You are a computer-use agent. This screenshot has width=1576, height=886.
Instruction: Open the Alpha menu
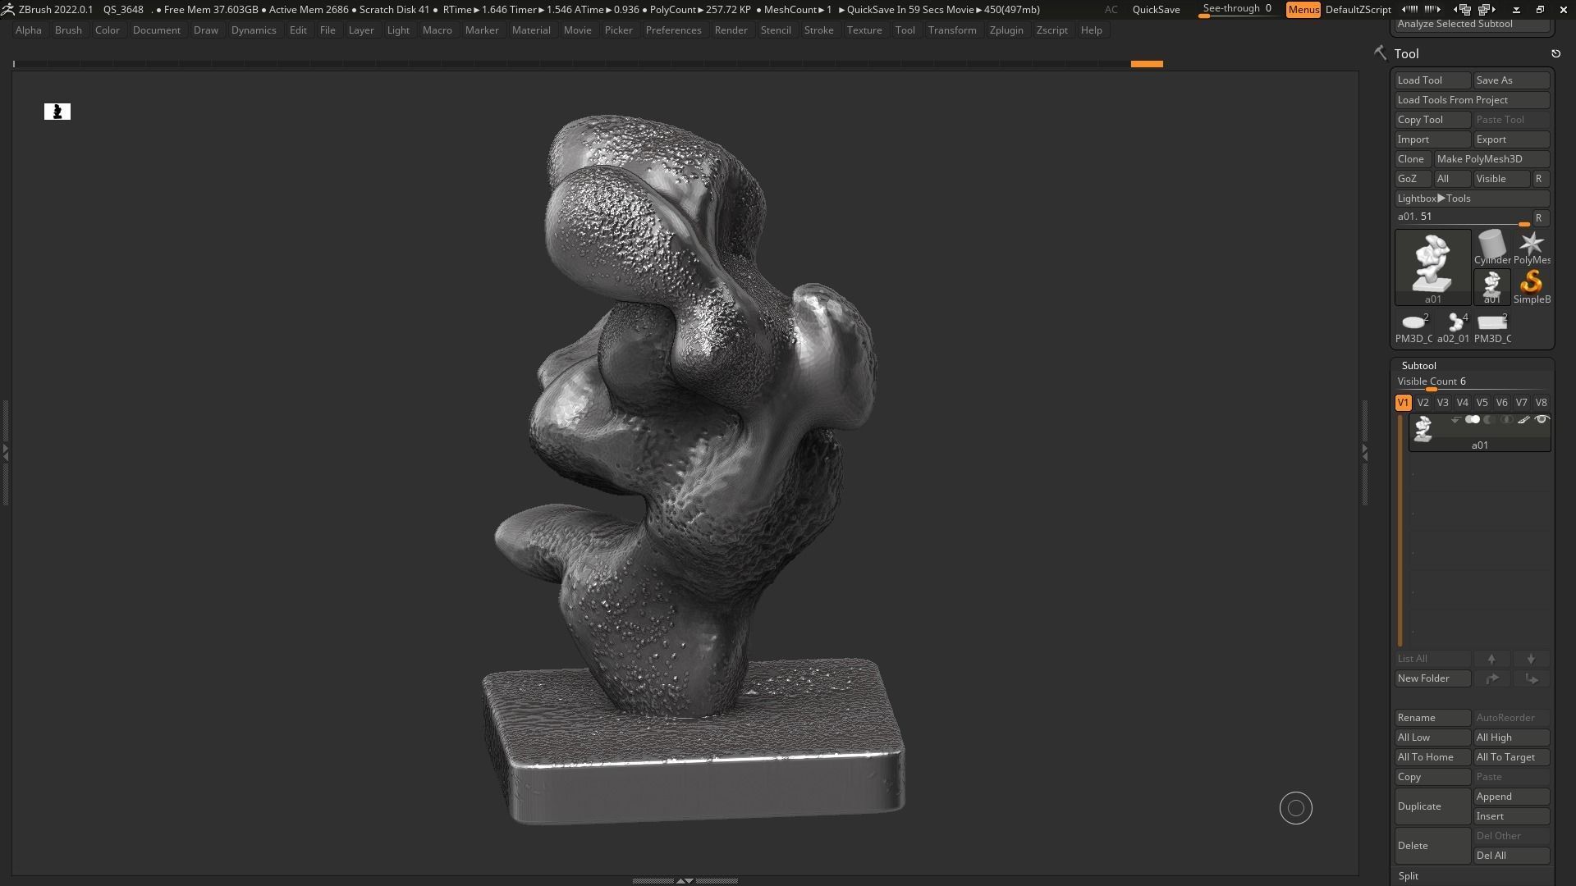pos(28,30)
